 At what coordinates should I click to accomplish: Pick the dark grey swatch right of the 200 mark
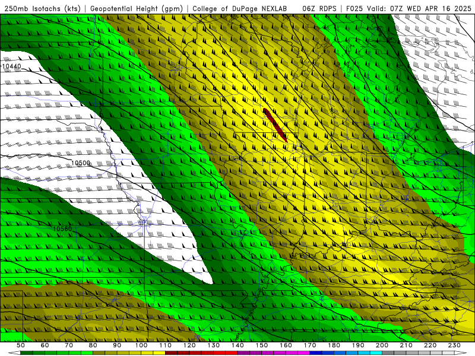pyautogui.click(x=388, y=353)
